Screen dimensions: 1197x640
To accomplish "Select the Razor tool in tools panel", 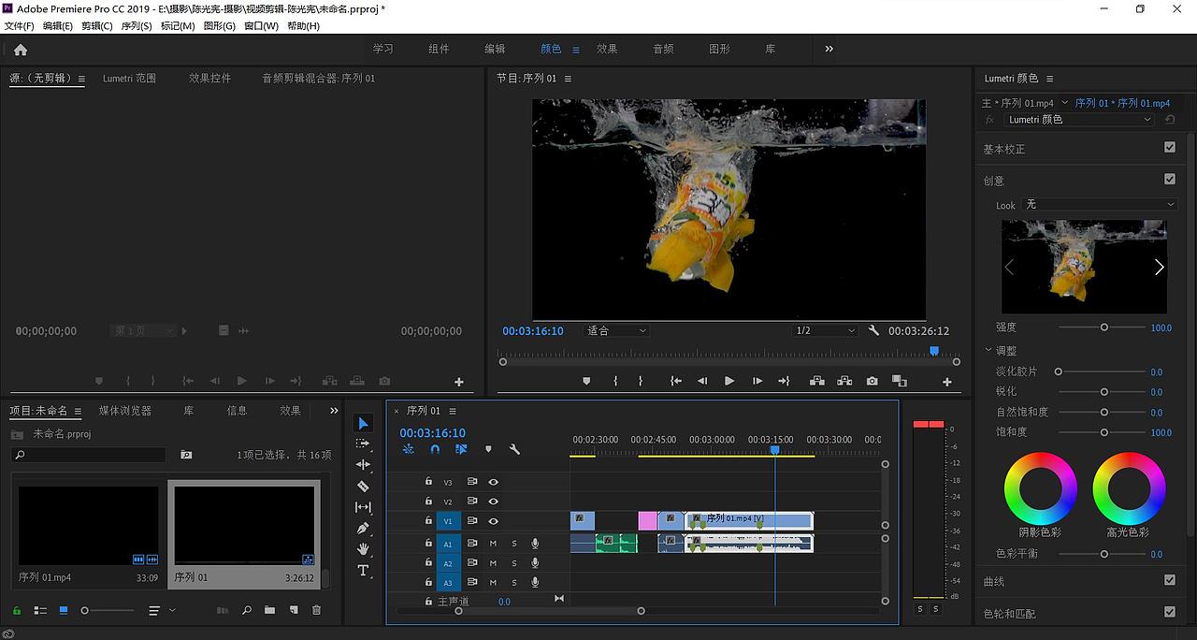I will [x=363, y=487].
